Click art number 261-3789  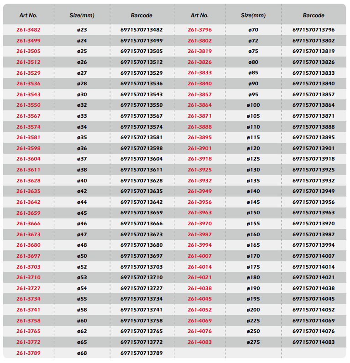pyautogui.click(x=28, y=353)
